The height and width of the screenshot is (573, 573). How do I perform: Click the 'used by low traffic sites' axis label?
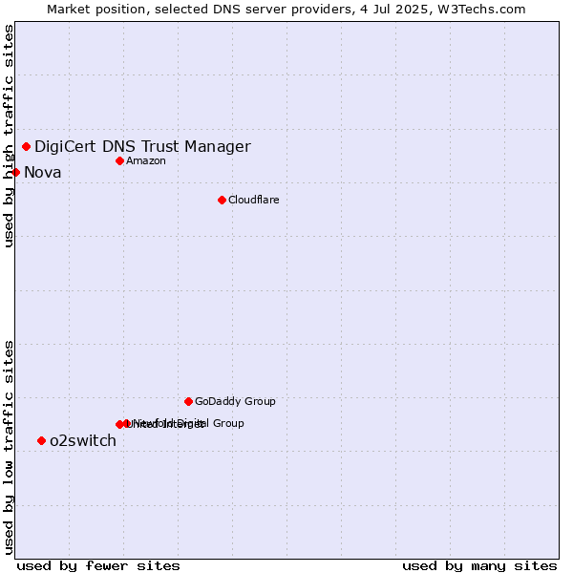(9, 448)
